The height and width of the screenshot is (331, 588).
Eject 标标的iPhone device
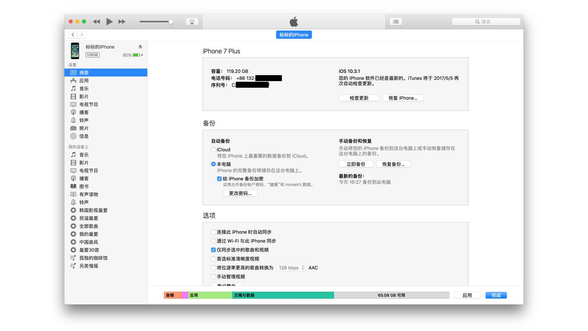tap(140, 47)
